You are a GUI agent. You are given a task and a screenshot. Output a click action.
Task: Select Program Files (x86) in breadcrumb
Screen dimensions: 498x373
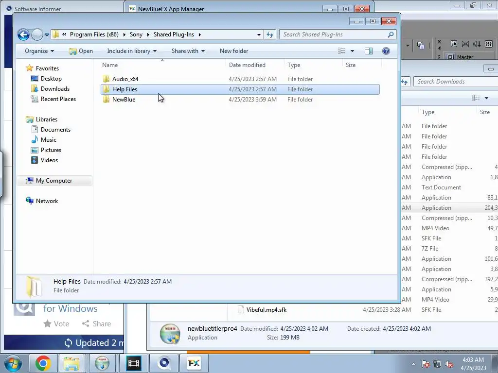(x=94, y=34)
